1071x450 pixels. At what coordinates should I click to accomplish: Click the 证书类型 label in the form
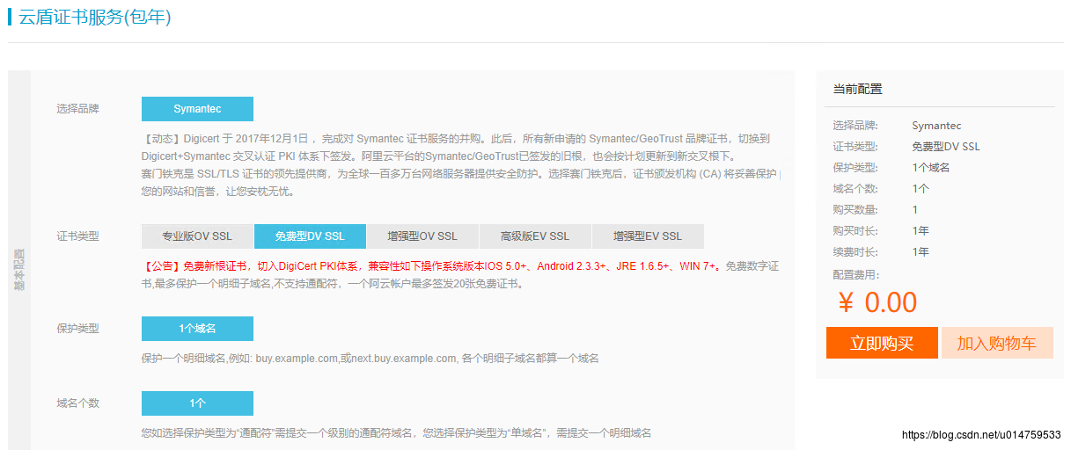77,236
